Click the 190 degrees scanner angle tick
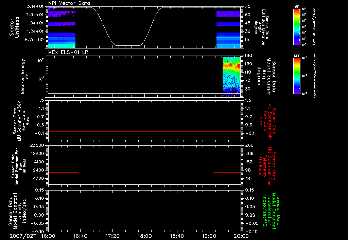348x240 pixels. tap(249, 56)
